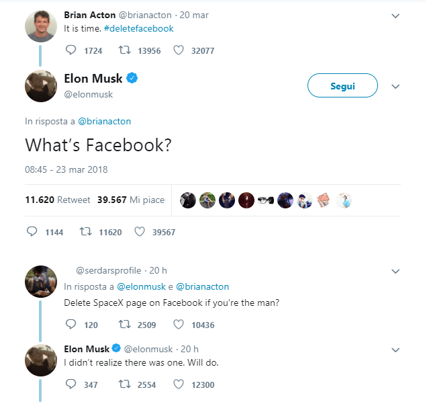Image resolution: width=425 pixels, height=402 pixels.
Task: Open the chevron menu on the serdarsprofile reply
Action: 395,271
